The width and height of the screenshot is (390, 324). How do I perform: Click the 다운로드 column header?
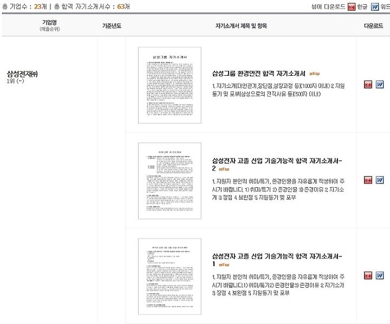pyautogui.click(x=374, y=26)
